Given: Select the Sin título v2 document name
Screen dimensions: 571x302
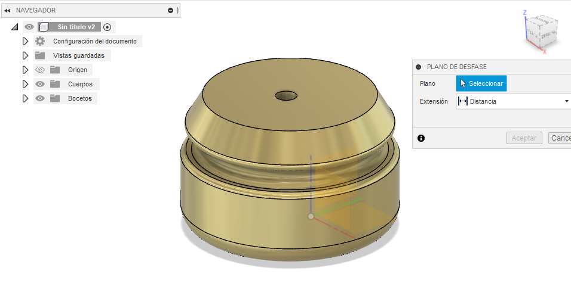Looking at the screenshot, I should (76, 27).
